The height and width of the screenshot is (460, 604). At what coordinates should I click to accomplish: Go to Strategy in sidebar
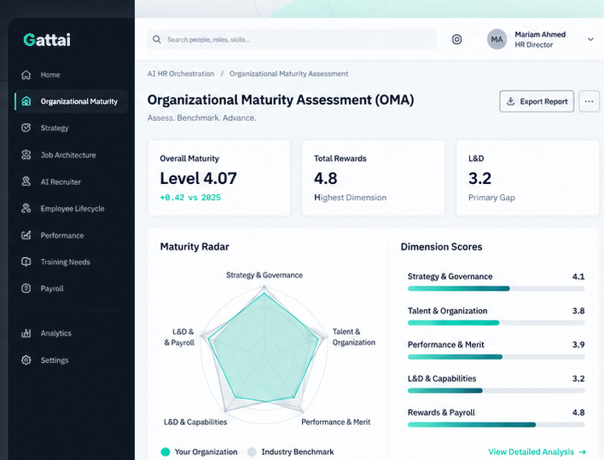(72, 128)
